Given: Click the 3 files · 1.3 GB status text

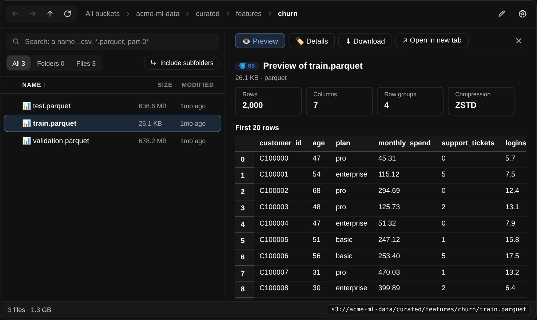Looking at the screenshot, I should click(x=29, y=310).
